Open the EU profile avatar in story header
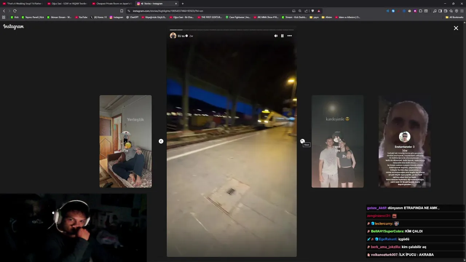Viewport: 466px width, 262px height. tap(173, 36)
